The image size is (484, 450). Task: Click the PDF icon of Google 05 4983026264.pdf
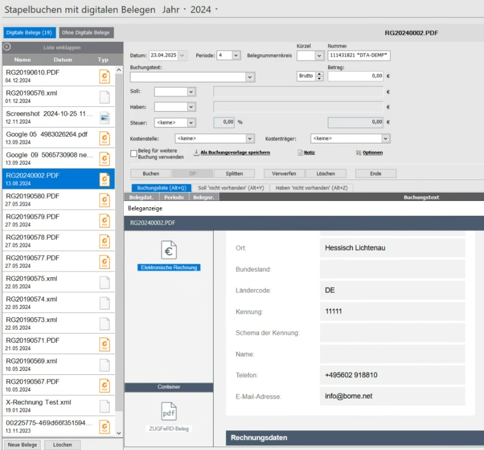coord(104,138)
